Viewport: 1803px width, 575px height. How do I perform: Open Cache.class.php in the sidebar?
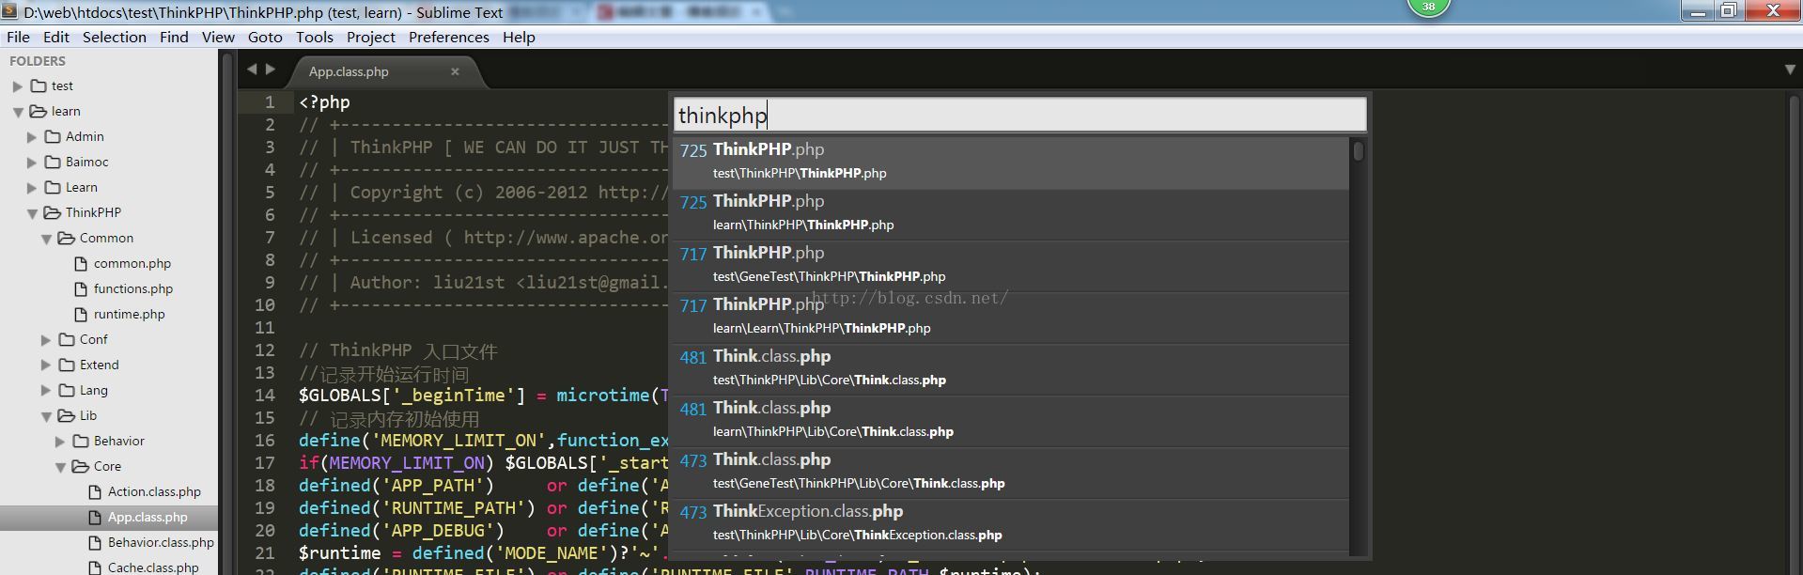point(153,567)
